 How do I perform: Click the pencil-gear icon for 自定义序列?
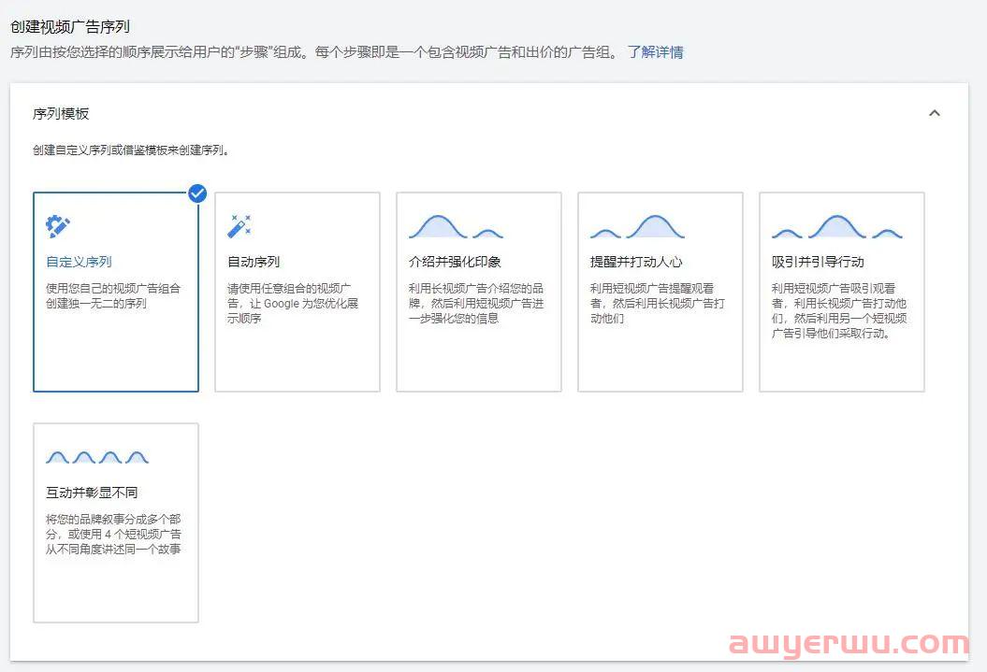coord(58,226)
